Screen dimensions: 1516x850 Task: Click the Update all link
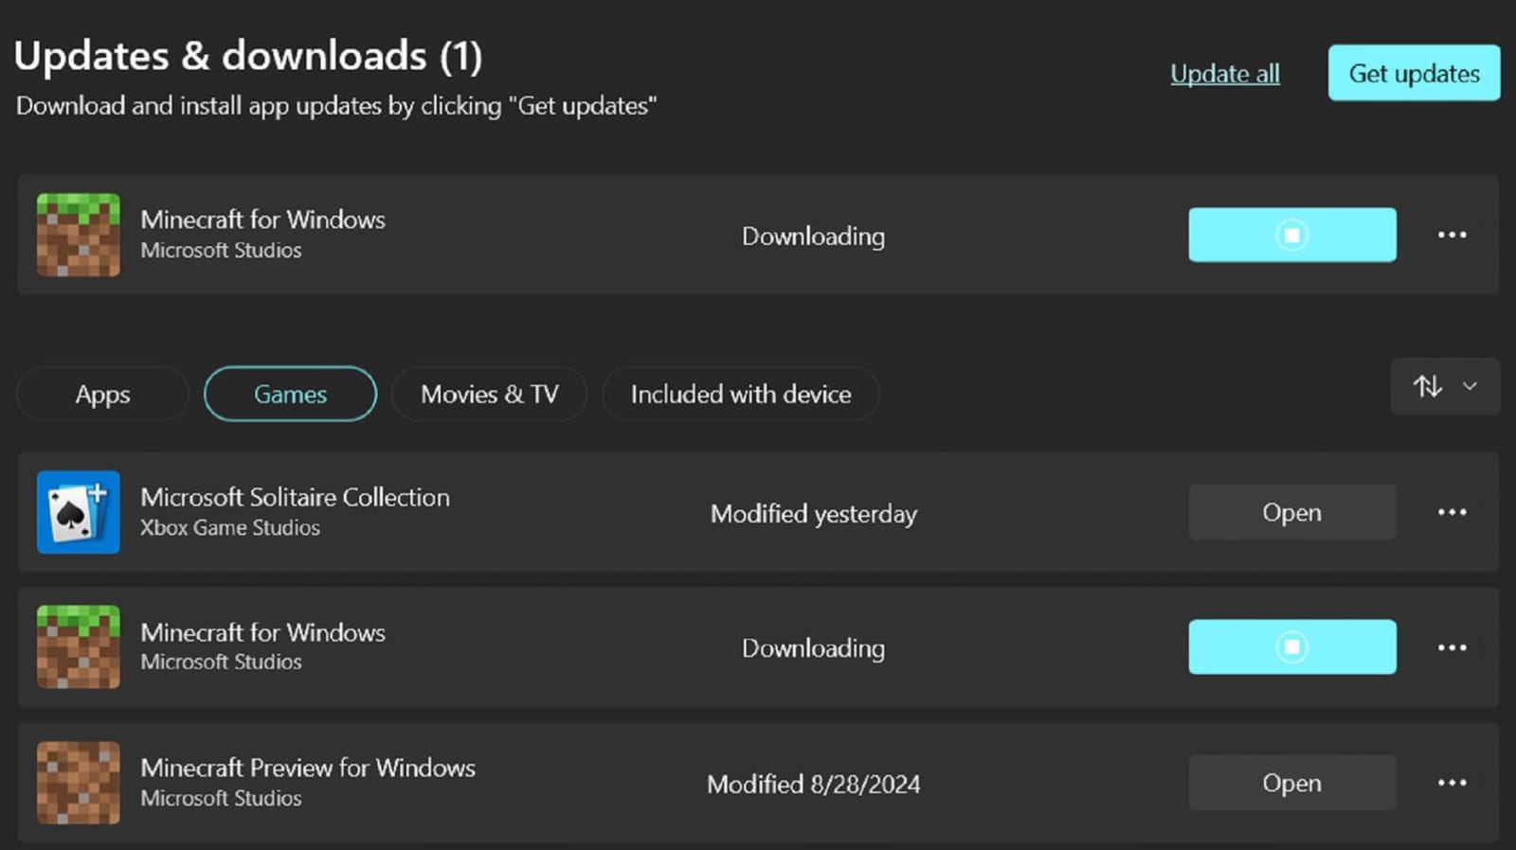[1225, 73]
